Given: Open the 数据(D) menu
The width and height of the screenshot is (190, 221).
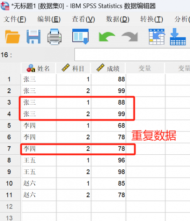Looking at the screenshot, I should (x=118, y=19).
